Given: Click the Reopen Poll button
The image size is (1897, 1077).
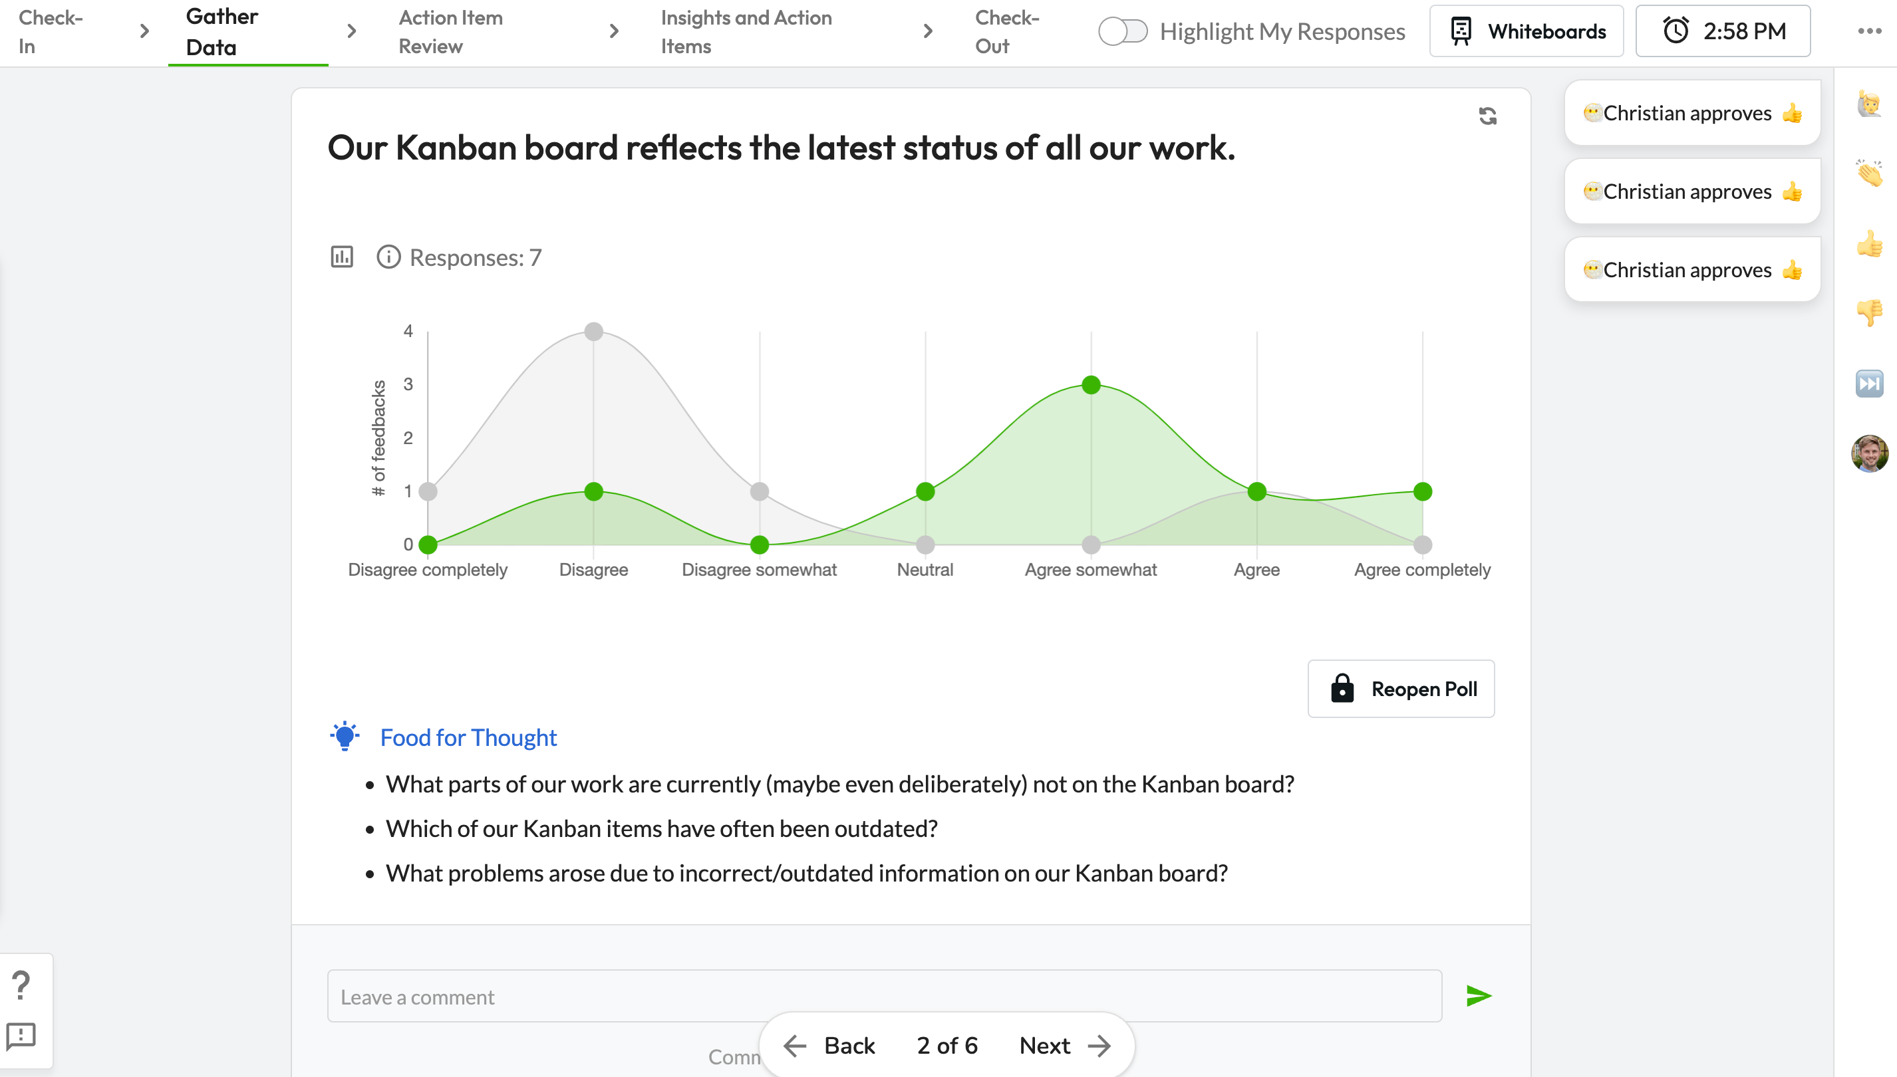Looking at the screenshot, I should [1402, 689].
